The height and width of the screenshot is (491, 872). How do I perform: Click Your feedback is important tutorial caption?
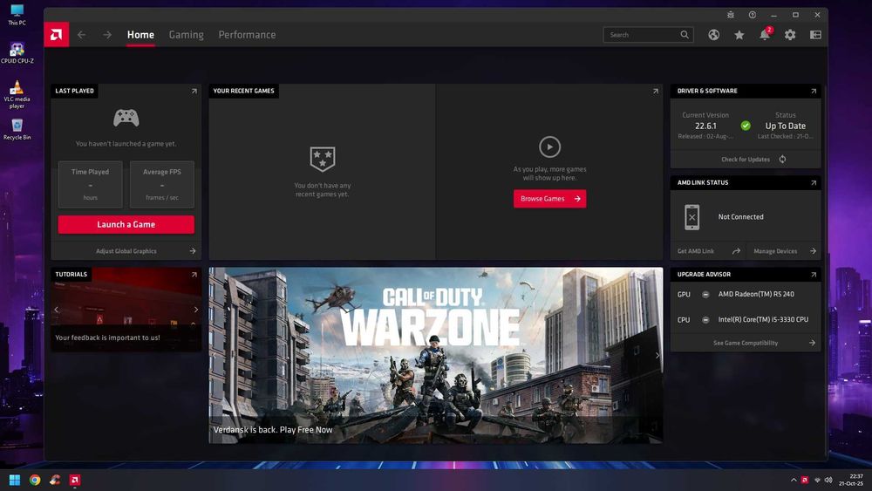pos(107,338)
